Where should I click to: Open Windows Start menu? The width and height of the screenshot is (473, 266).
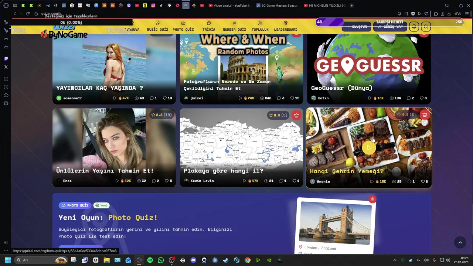(8, 260)
